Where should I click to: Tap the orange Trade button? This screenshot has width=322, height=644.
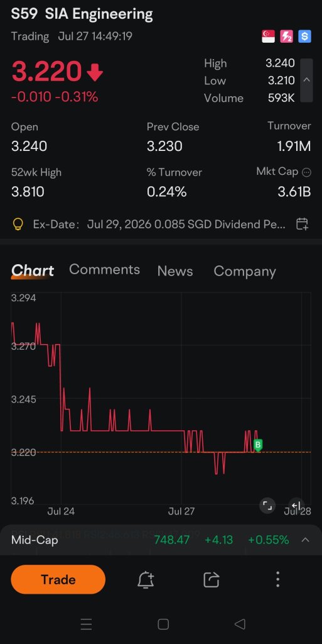tap(58, 579)
